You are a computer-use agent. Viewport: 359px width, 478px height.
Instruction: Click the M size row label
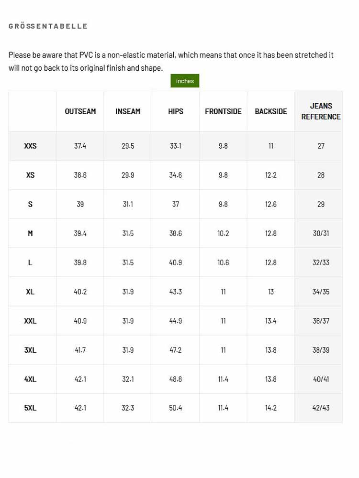[30, 234]
